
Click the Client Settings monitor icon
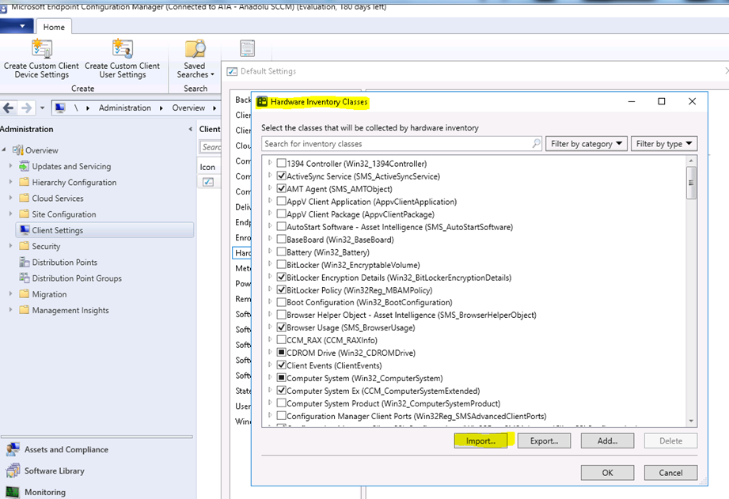point(25,230)
